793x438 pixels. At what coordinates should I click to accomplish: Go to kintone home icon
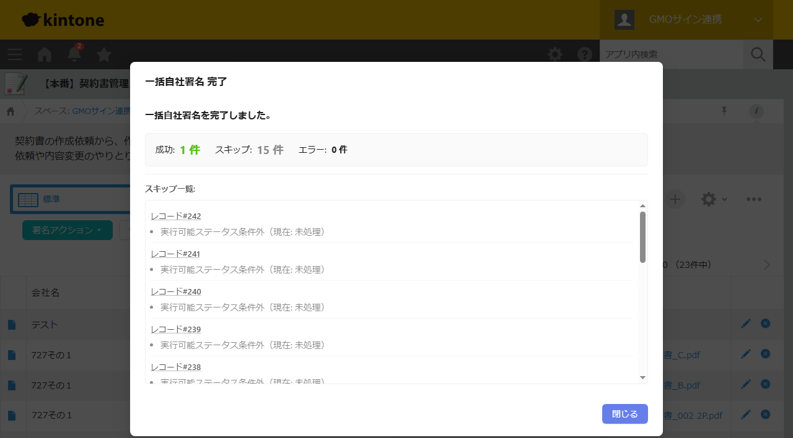[45, 54]
